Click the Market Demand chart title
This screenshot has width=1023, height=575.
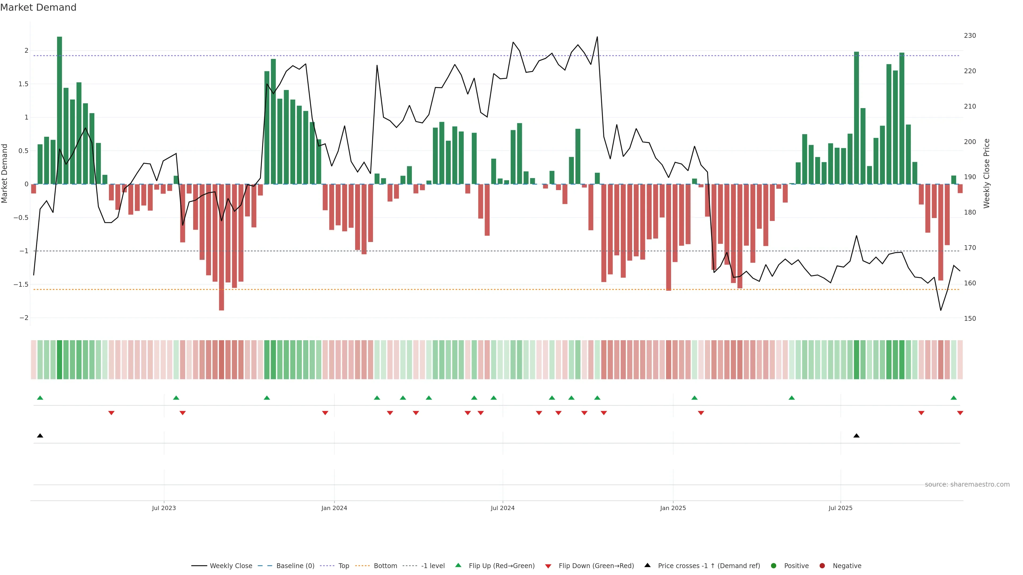38,7
